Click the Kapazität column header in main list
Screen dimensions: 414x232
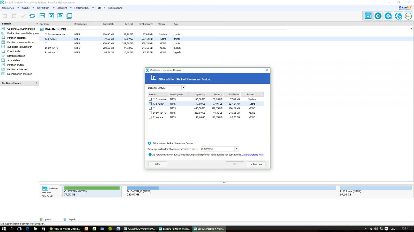point(108,24)
